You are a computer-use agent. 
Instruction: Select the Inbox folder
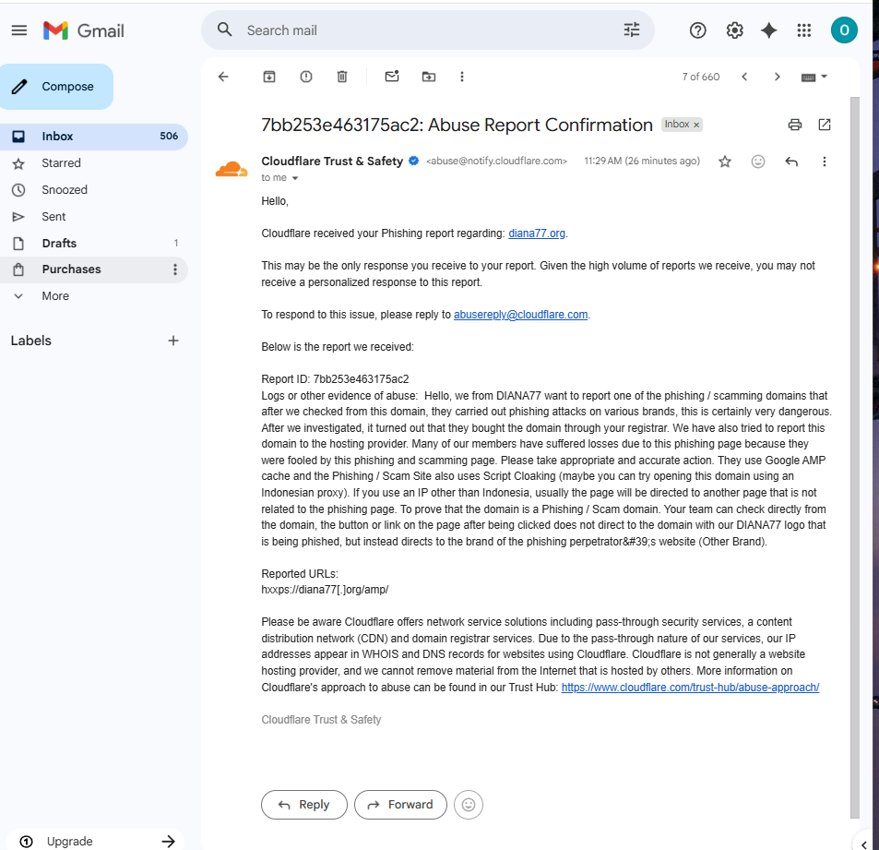(93, 137)
